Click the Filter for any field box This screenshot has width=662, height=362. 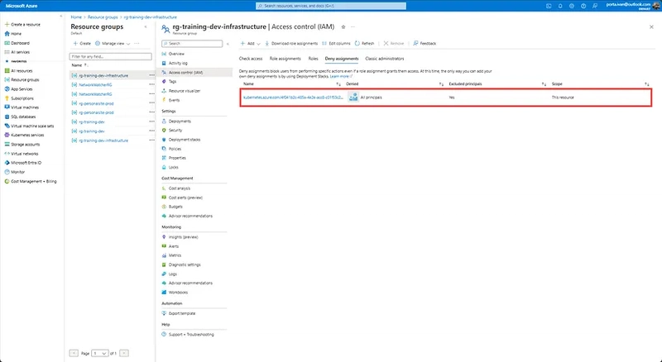111,56
